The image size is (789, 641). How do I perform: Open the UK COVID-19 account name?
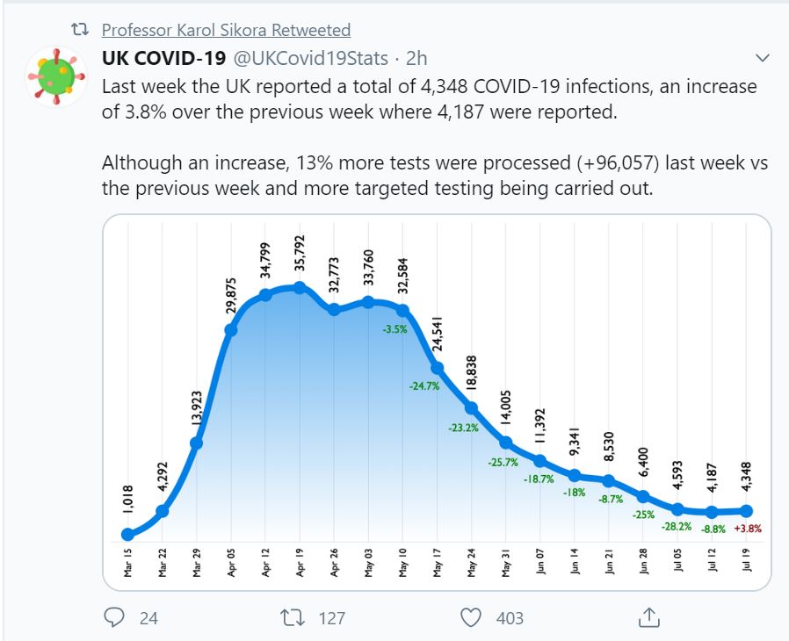click(162, 58)
